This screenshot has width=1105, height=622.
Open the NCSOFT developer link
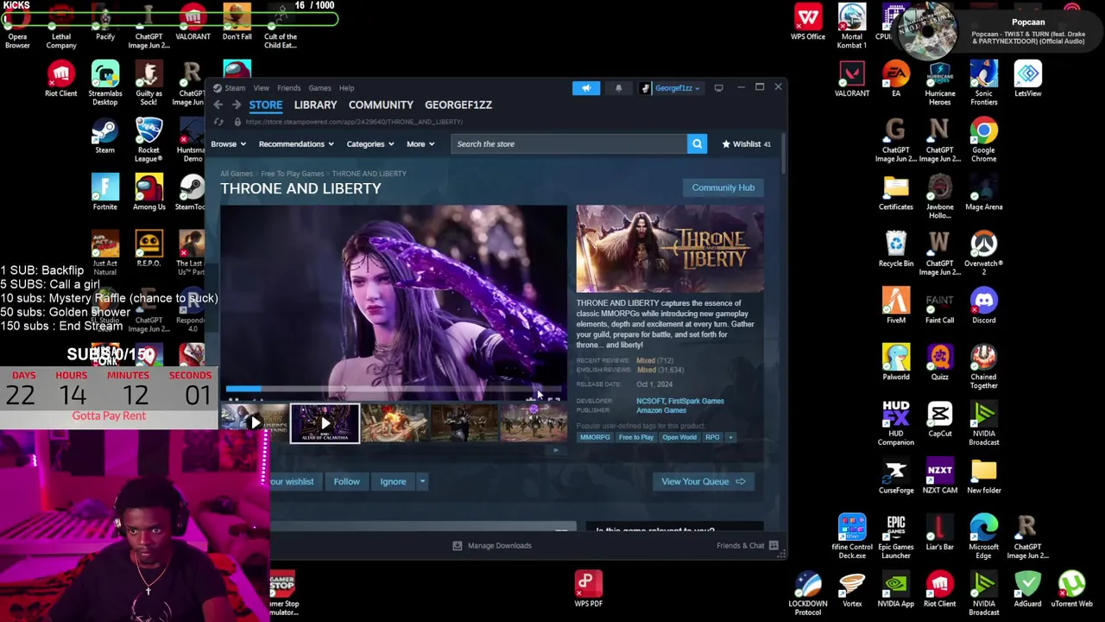click(651, 401)
